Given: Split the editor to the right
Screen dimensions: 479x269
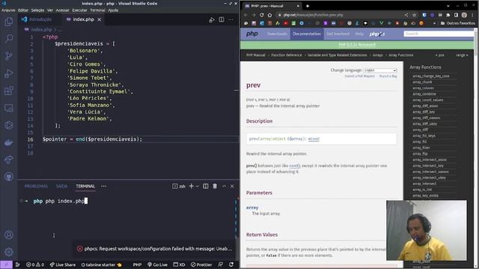Looking at the screenshot, I should 222,19.
